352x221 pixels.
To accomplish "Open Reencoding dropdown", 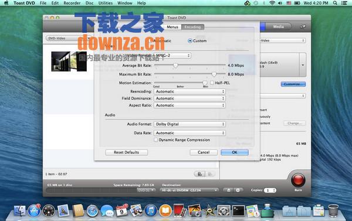I will coord(189,91).
